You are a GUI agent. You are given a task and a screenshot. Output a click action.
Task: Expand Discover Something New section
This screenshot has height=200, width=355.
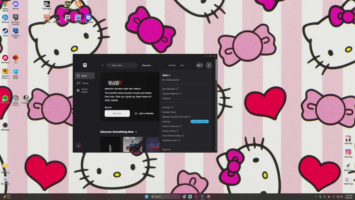click(x=119, y=132)
